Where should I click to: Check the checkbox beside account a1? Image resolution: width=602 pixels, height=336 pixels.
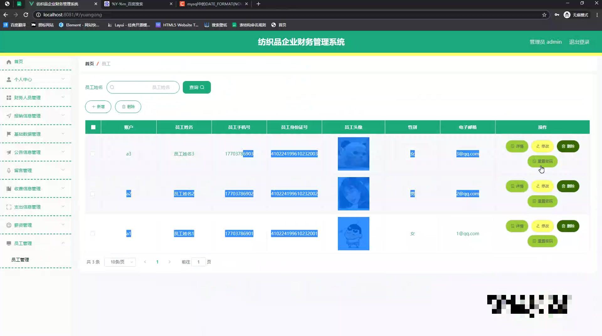93,234
